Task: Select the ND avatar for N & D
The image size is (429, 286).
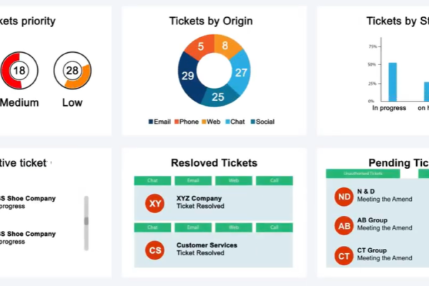Action: click(x=344, y=197)
